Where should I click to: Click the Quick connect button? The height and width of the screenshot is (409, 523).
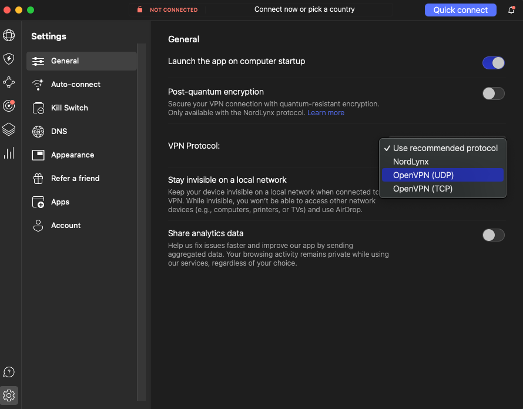pyautogui.click(x=460, y=10)
